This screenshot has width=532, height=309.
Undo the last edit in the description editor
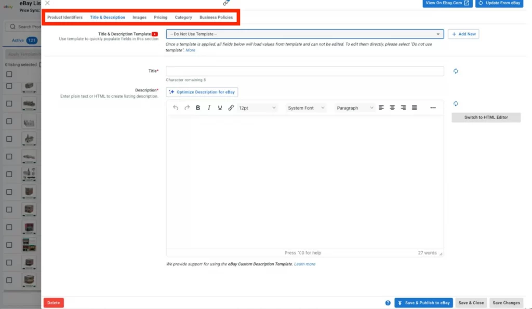tap(176, 108)
